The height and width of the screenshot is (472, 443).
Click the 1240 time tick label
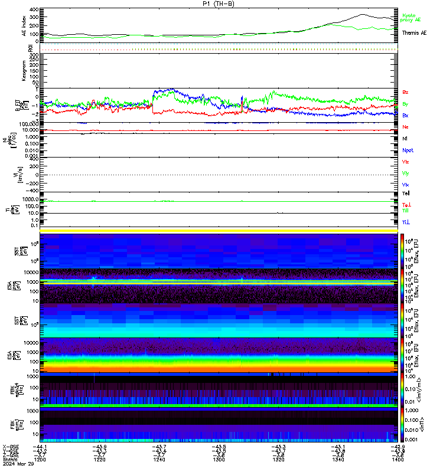[x=159, y=460]
